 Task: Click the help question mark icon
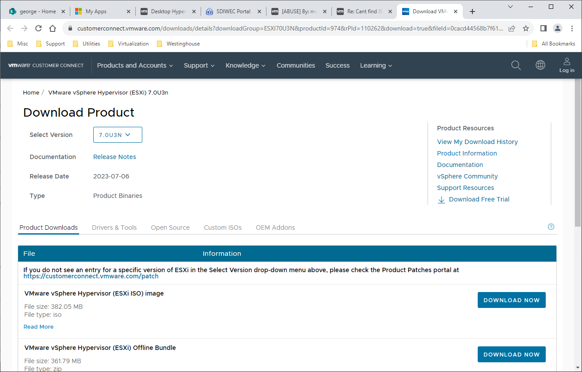(551, 227)
